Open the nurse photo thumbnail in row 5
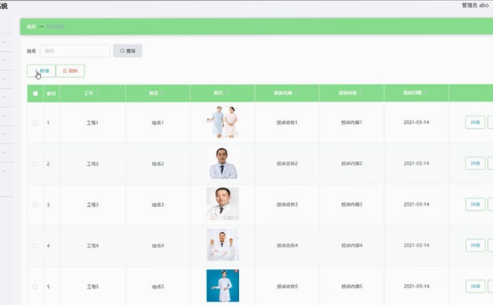The width and height of the screenshot is (493, 305). (x=223, y=286)
